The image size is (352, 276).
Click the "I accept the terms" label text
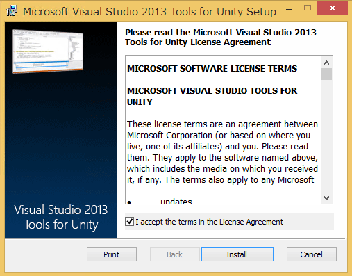tap(209, 222)
